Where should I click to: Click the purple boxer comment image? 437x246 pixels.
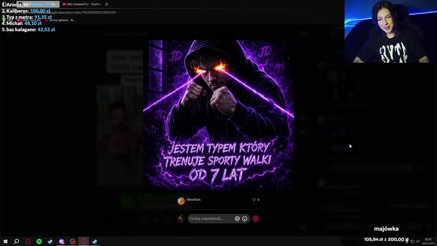pos(218,115)
